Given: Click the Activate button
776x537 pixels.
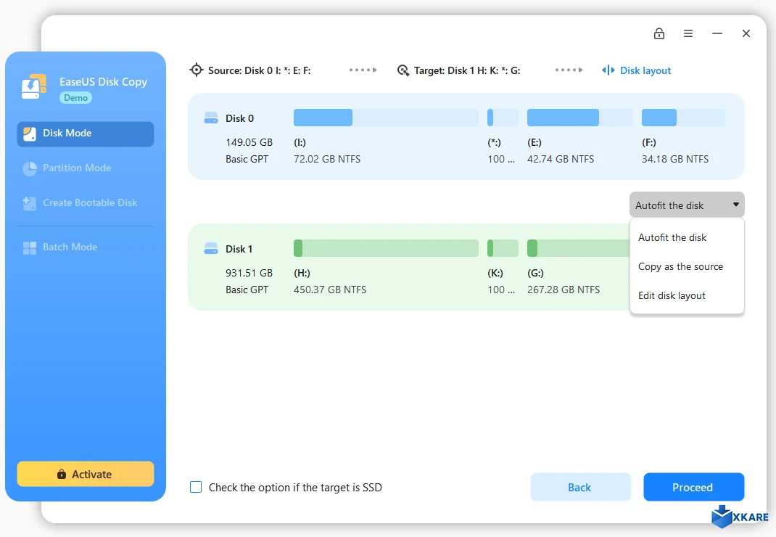Looking at the screenshot, I should tap(86, 474).
